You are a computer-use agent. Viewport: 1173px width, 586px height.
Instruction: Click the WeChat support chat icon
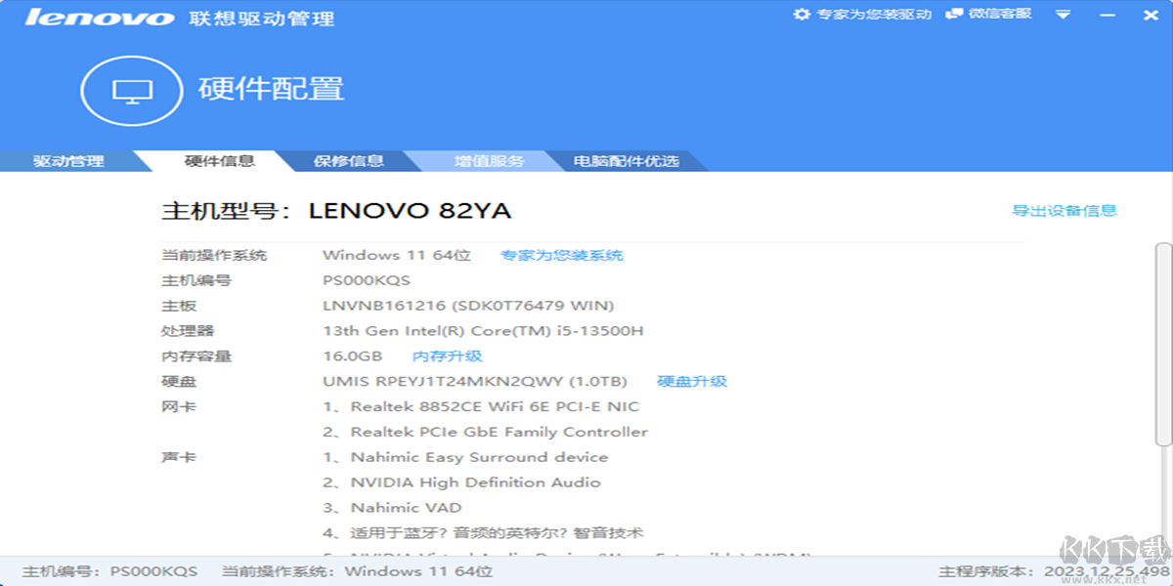click(954, 14)
